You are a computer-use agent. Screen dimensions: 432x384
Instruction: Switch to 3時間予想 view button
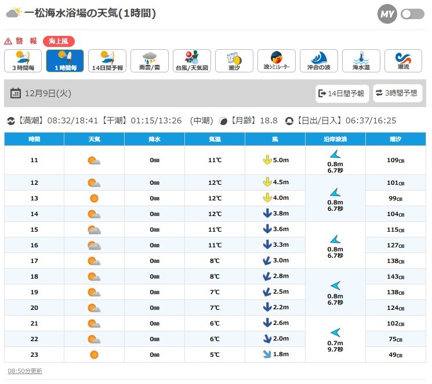398,93
